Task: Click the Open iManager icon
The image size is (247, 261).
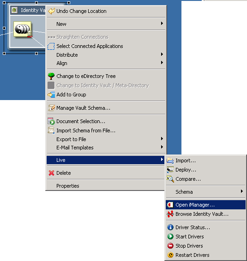Action: (170, 205)
